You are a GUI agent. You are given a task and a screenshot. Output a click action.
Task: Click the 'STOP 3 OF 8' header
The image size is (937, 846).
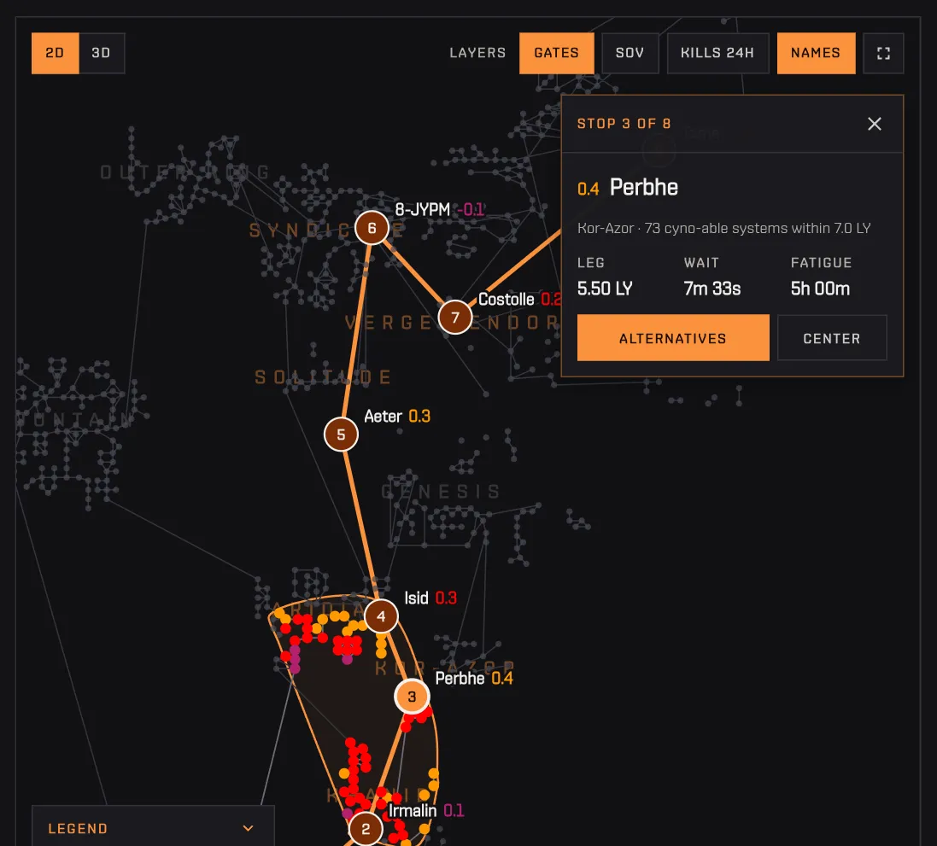click(624, 124)
